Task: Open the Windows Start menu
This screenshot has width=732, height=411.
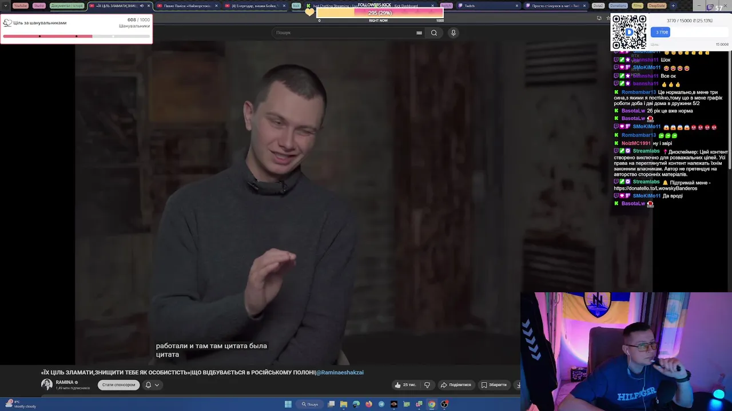Action: coord(288,404)
